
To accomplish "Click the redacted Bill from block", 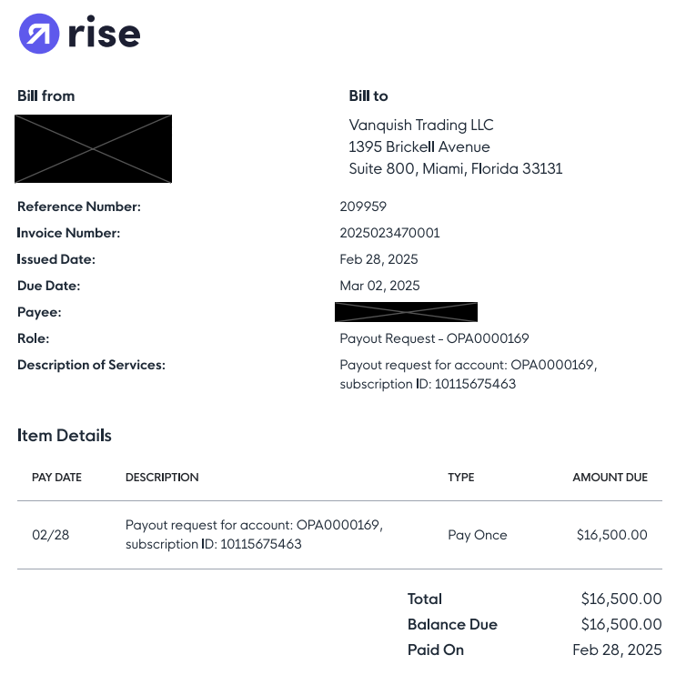I will (94, 148).
